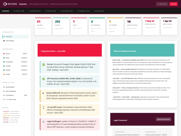The image size is (181, 136).
Task: Click the green checkmark icon beside DPP Decisions
Action: [43, 79]
